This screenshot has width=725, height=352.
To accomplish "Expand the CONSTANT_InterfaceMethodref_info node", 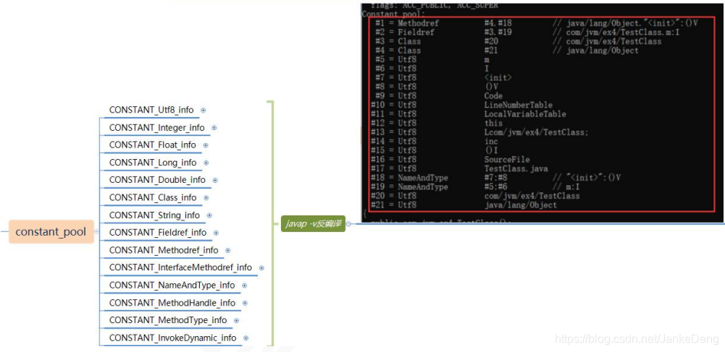I will point(261,267).
